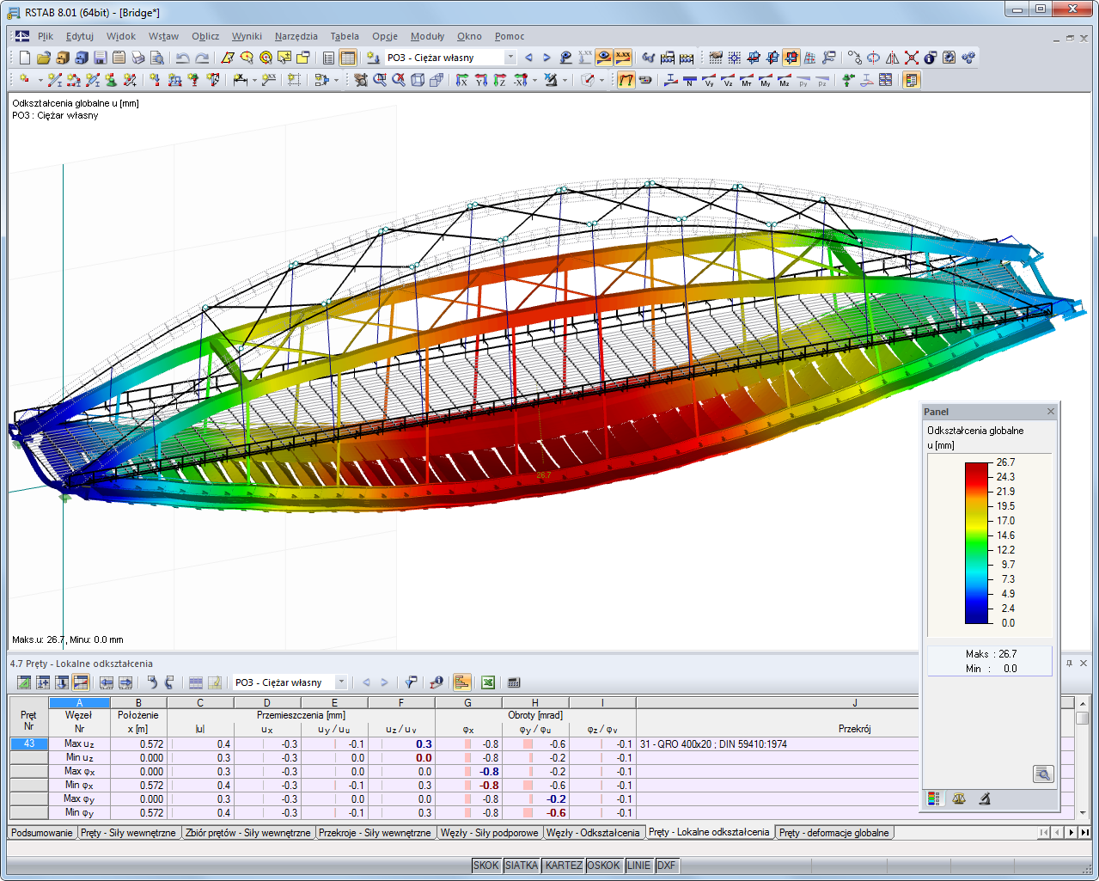Click the Vz shear force result icon
The height and width of the screenshot is (881, 1099).
(x=728, y=80)
